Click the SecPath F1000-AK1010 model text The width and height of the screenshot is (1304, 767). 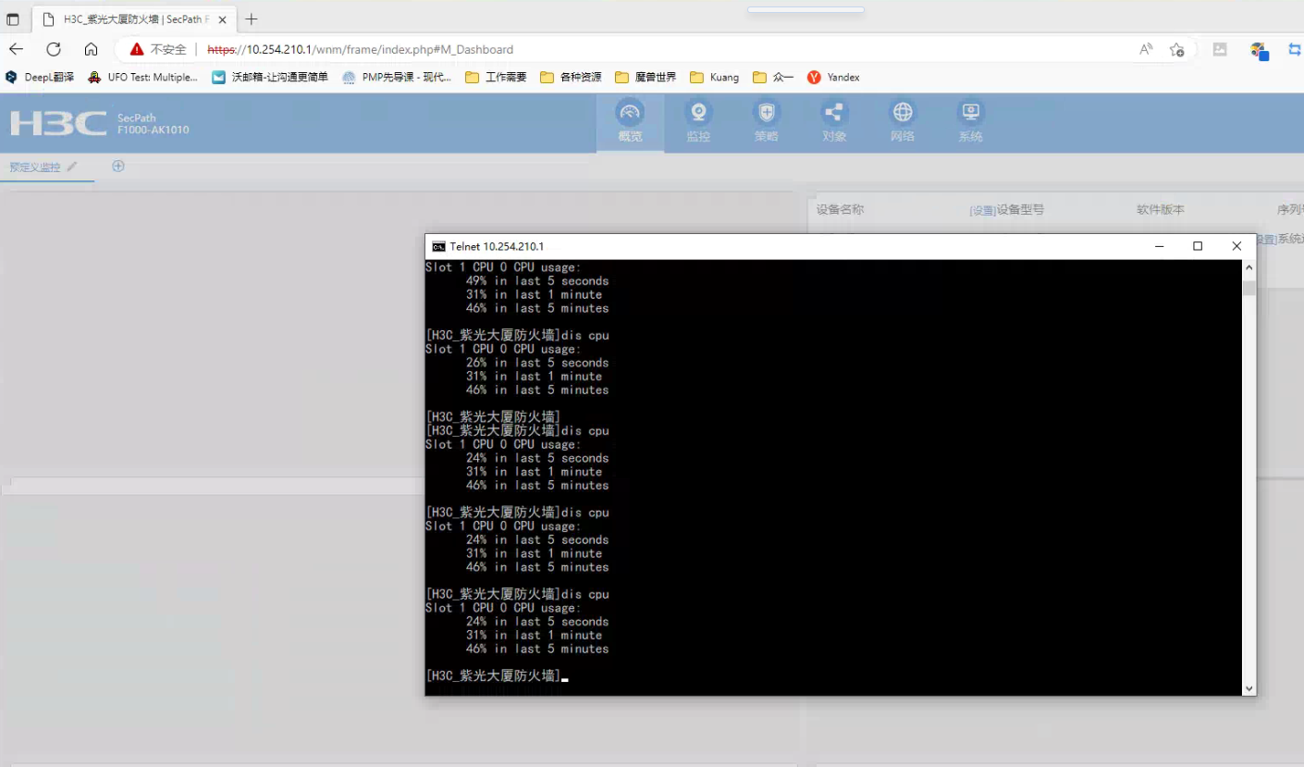click(153, 124)
